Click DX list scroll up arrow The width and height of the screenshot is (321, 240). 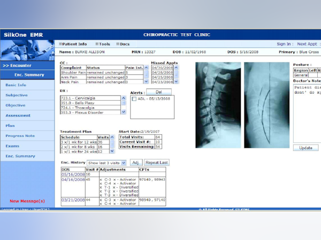[124, 98]
